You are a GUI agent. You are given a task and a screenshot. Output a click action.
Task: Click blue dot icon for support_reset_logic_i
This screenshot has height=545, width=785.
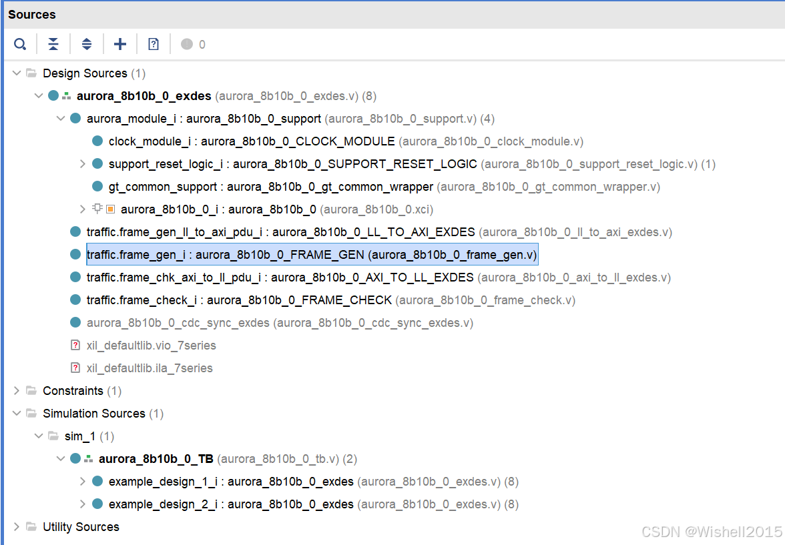tap(97, 163)
